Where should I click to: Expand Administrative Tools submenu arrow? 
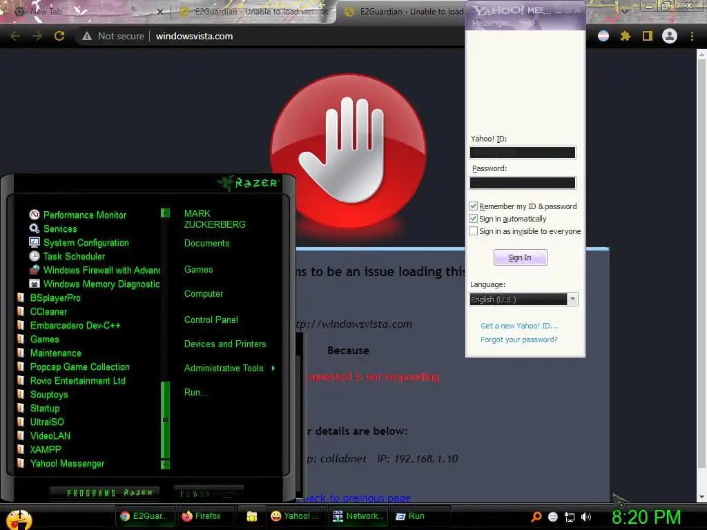coord(273,369)
